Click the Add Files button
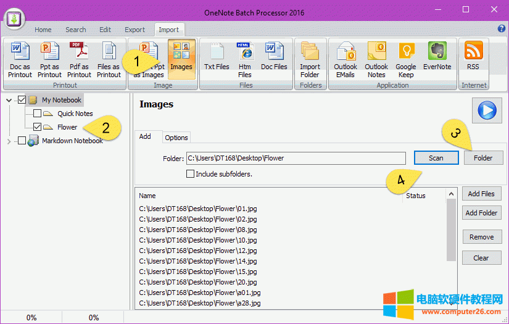The width and height of the screenshot is (509, 324). [x=481, y=194]
